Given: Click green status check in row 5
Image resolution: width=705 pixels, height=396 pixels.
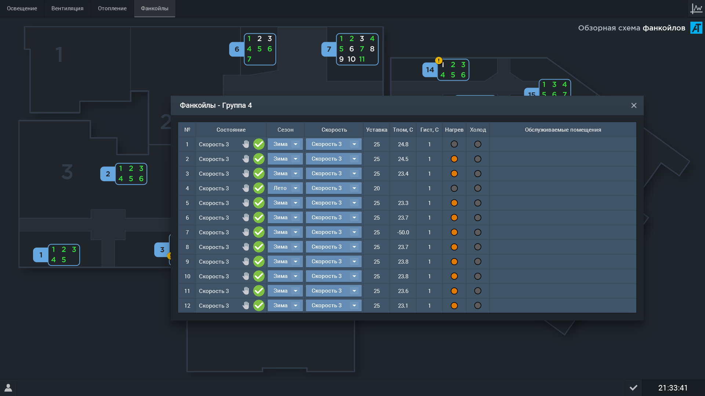Looking at the screenshot, I should coord(259,203).
